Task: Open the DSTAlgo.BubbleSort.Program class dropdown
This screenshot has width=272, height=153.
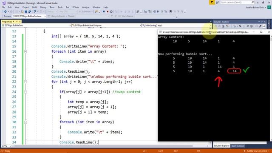Action: 140,25
